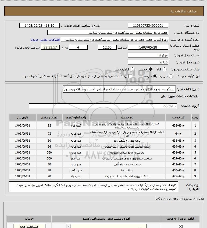Image resolution: width=207 pixels, height=228 pixels.
Task: Click unit مترطول in row 9
Action: pyautogui.click(x=76, y=176)
